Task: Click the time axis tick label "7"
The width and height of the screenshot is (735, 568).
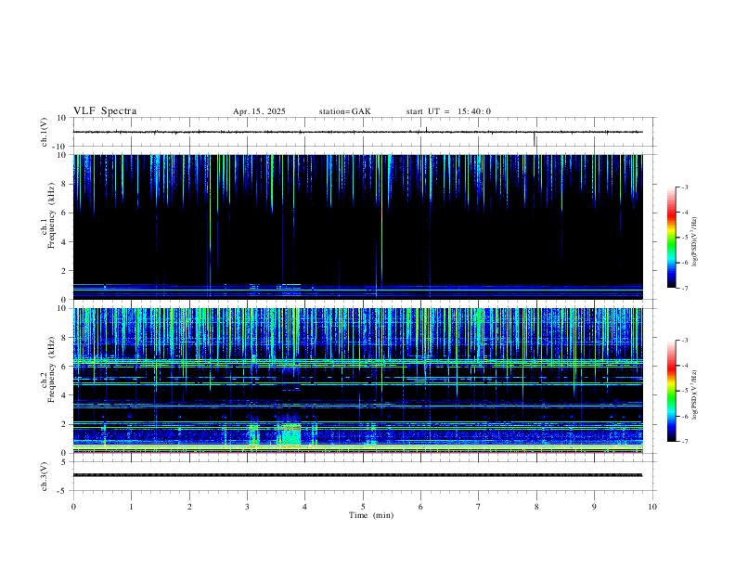Action: click(479, 507)
